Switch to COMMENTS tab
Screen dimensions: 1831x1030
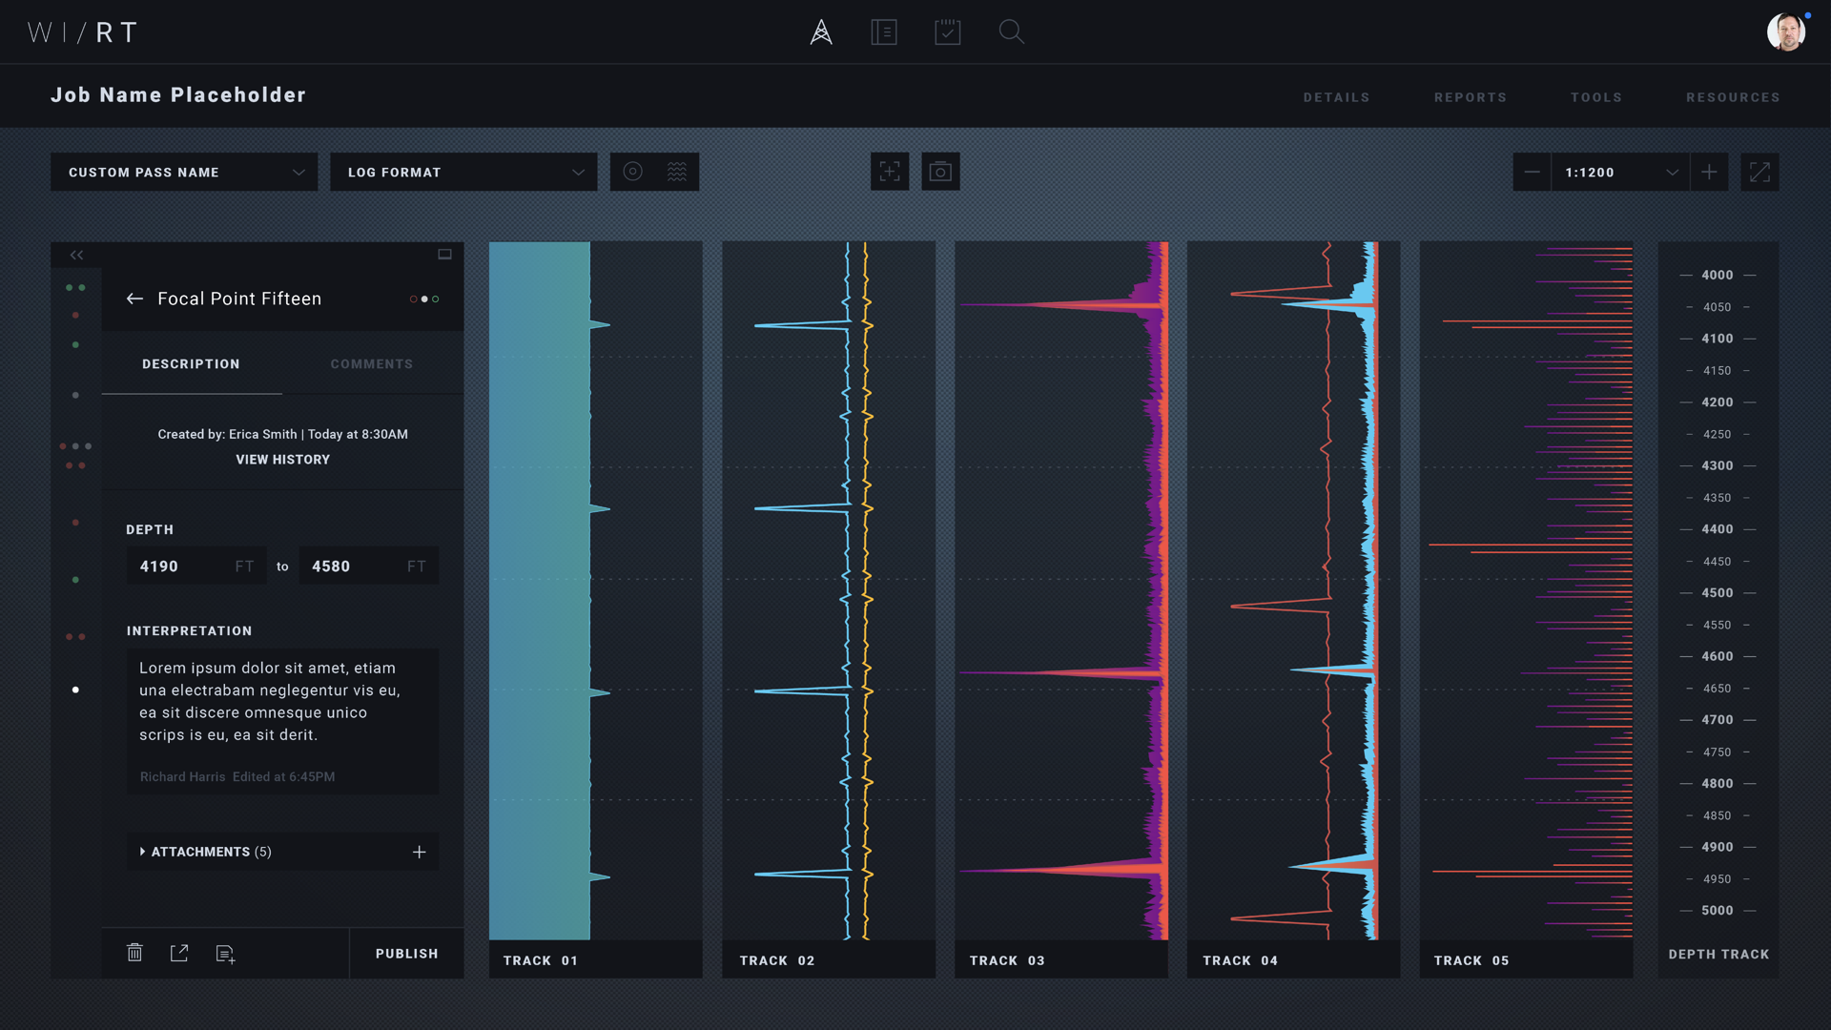coord(372,364)
